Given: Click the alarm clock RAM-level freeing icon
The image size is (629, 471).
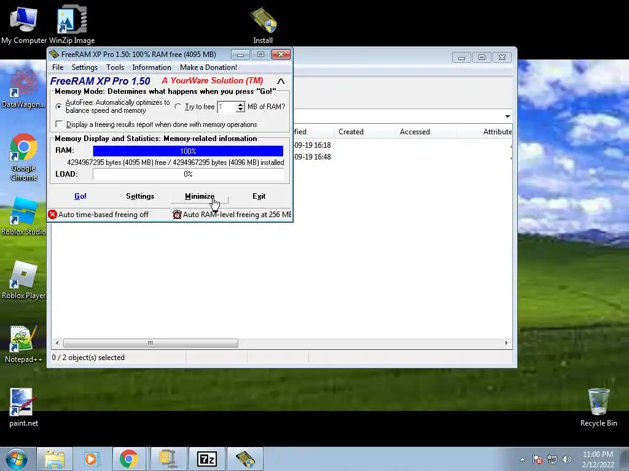Looking at the screenshot, I should pos(177,214).
